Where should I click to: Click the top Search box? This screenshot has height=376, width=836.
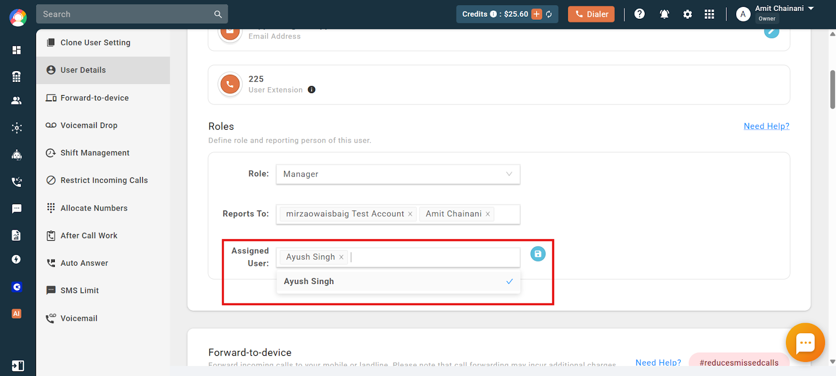click(132, 14)
